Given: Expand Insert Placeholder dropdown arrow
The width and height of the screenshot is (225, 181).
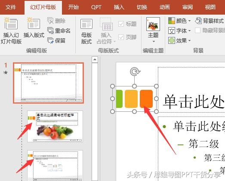Looking at the screenshot, I should [x=115, y=42].
